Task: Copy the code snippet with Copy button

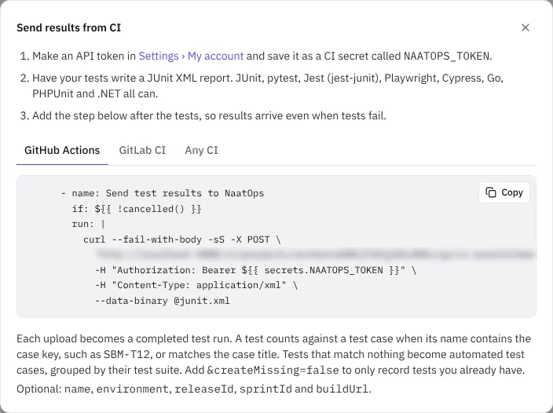Action: 504,192
